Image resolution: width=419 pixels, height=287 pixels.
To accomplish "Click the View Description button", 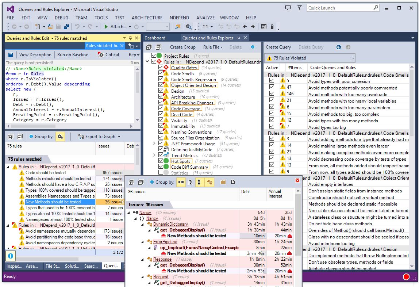I will pos(35,55).
